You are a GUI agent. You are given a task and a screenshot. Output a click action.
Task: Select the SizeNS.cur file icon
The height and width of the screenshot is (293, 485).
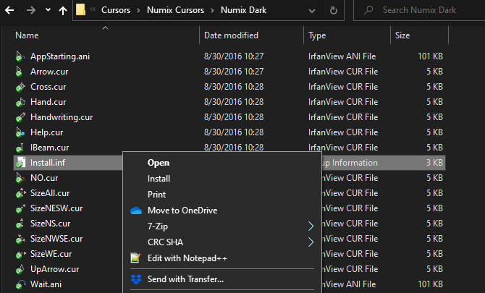(20, 224)
